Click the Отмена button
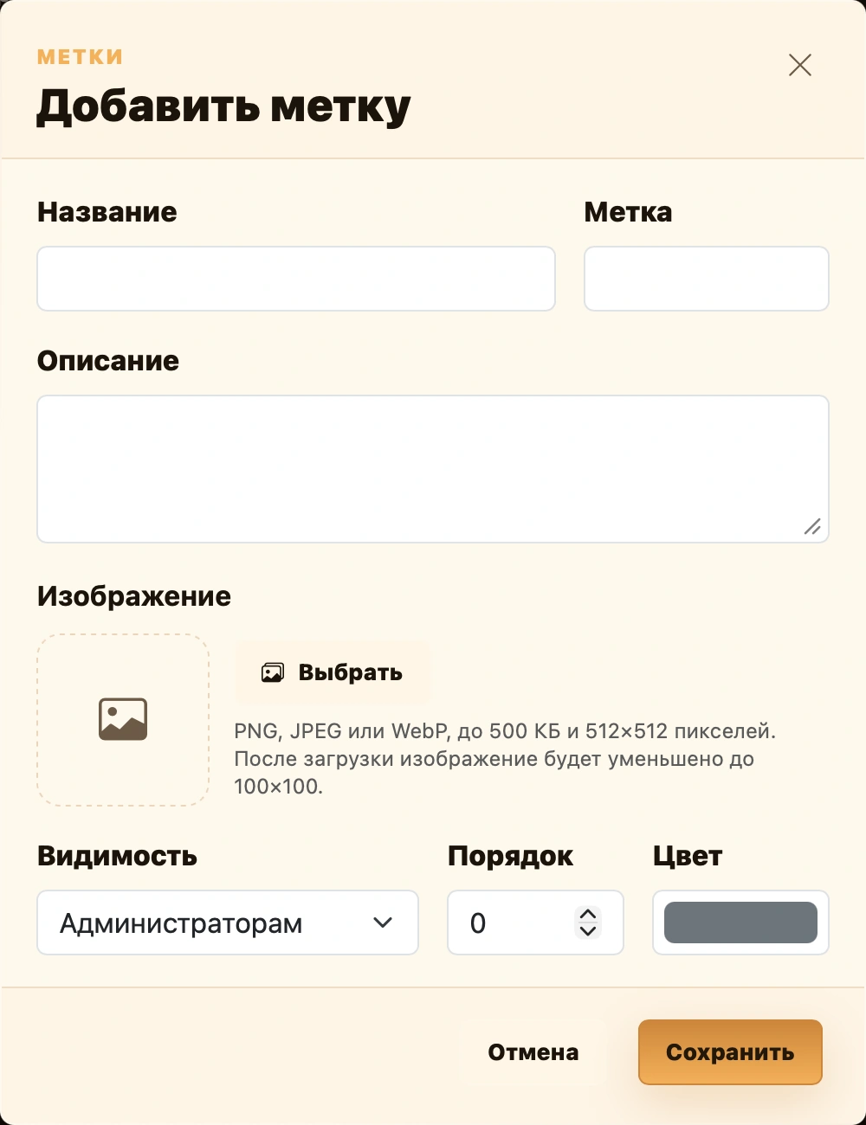The height and width of the screenshot is (1125, 866). pyautogui.click(x=533, y=1052)
